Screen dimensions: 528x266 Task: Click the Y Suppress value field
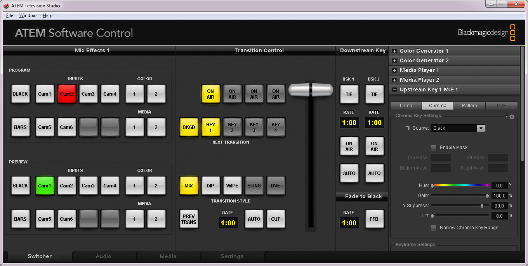click(500, 206)
